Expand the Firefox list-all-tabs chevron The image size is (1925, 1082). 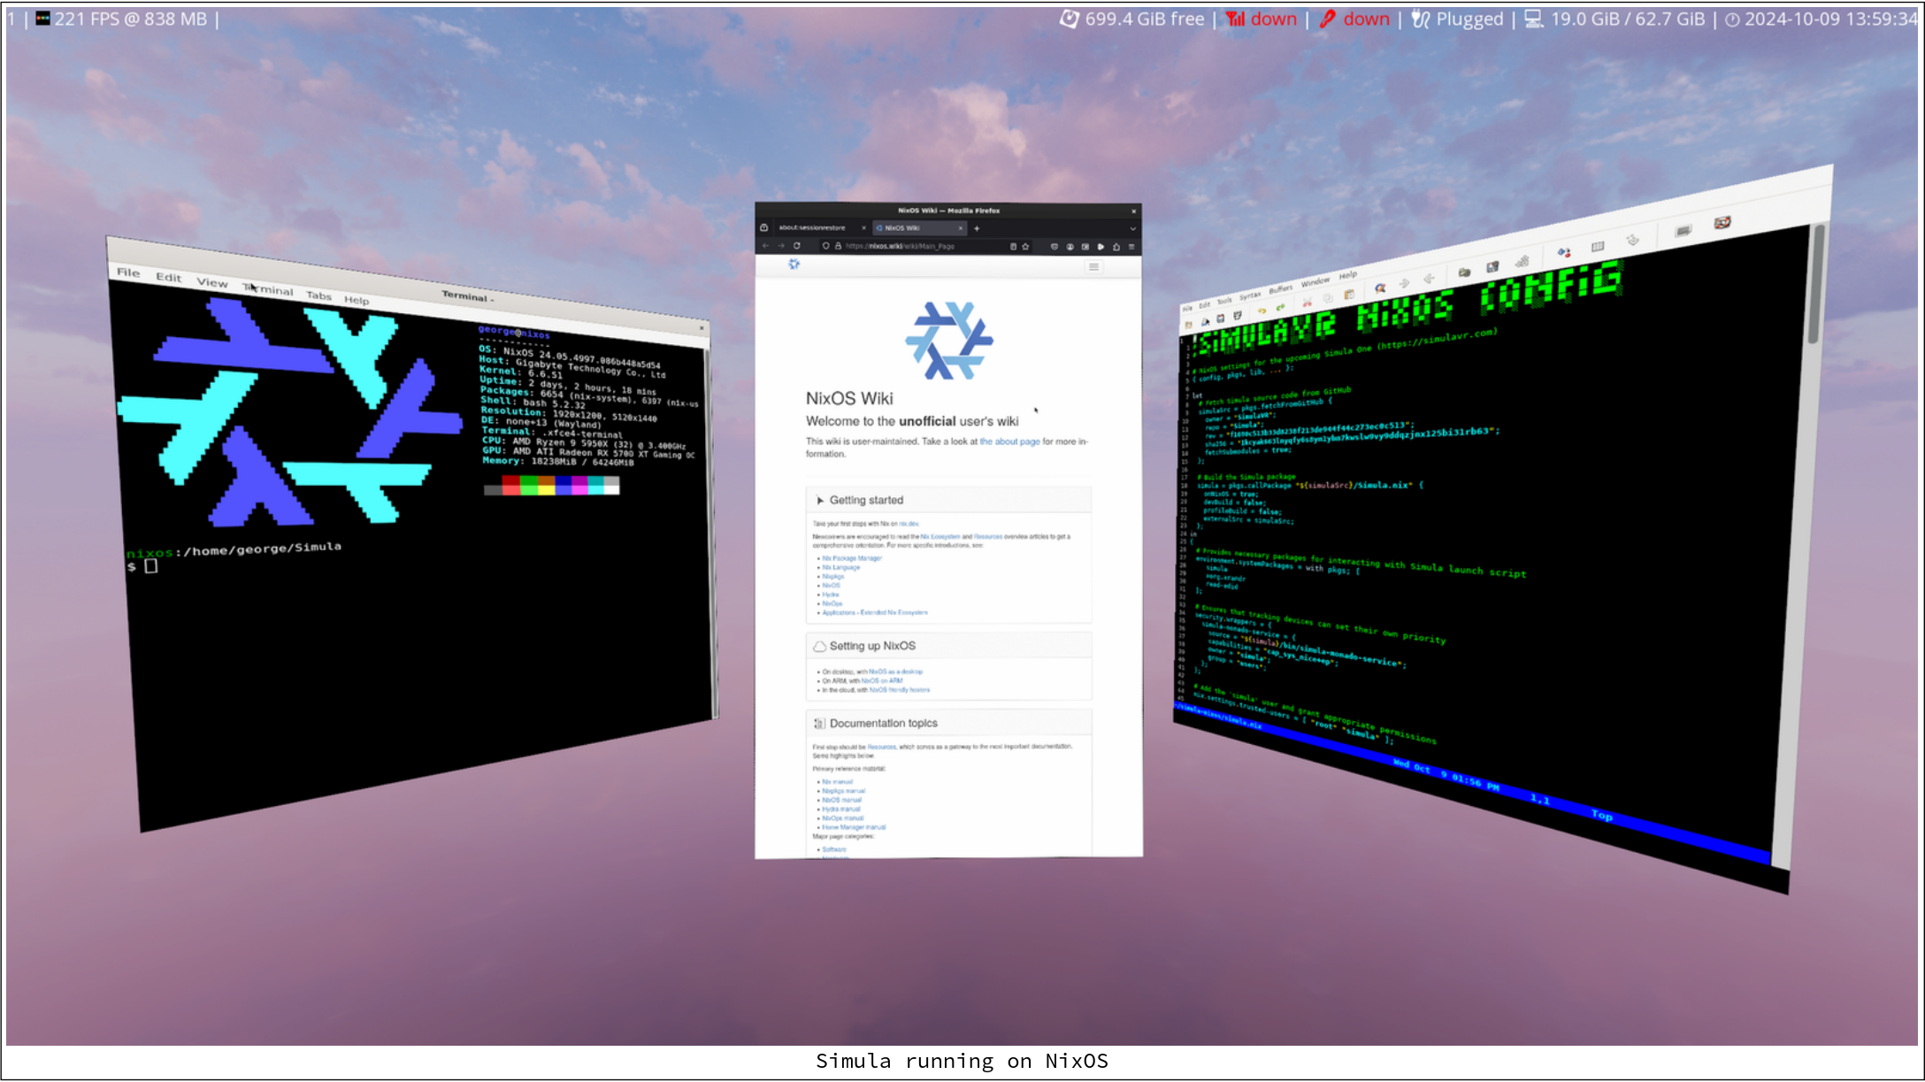click(x=1132, y=228)
